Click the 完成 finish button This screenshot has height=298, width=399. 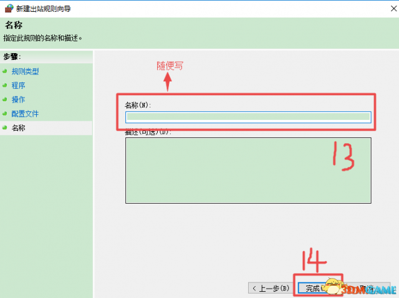tap(318, 288)
